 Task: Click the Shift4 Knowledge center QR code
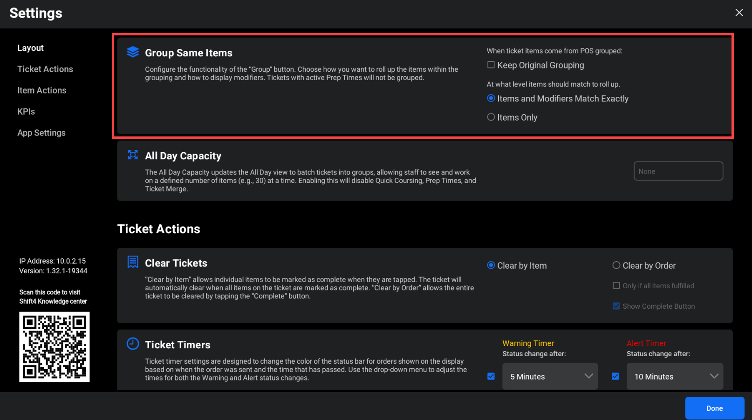tap(54, 347)
